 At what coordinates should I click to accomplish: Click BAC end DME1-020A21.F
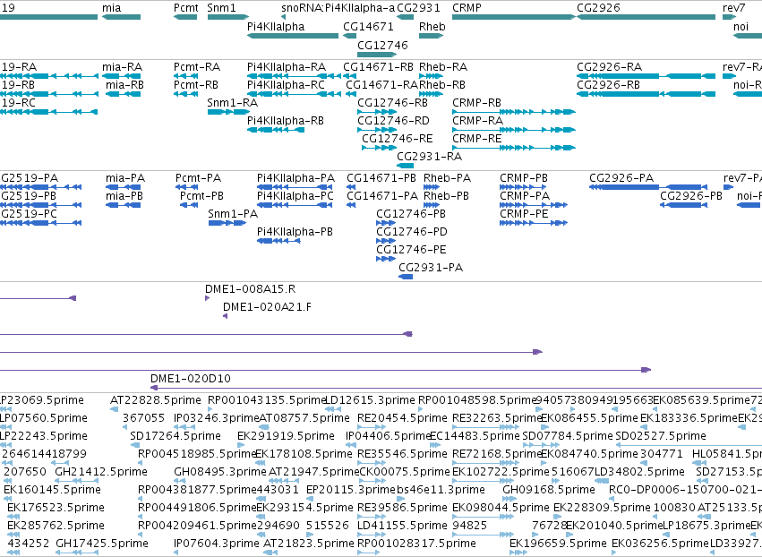point(225,316)
